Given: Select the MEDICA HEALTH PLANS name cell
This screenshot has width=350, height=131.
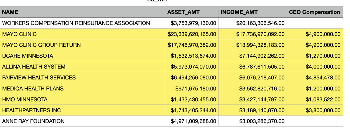Looking at the screenshot, I should coord(83,88).
